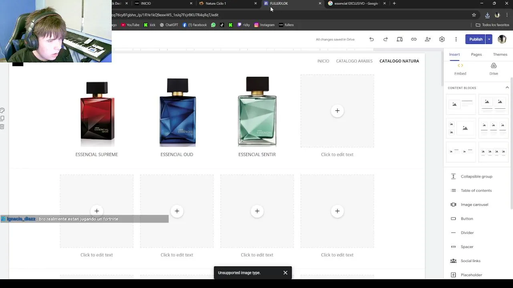The width and height of the screenshot is (513, 288).
Task: Open the fullerx bookmark
Action: (286, 25)
